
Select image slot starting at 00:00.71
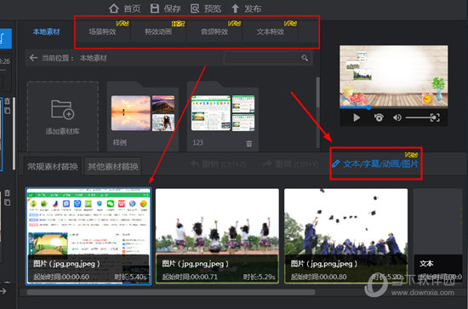pos(217,236)
